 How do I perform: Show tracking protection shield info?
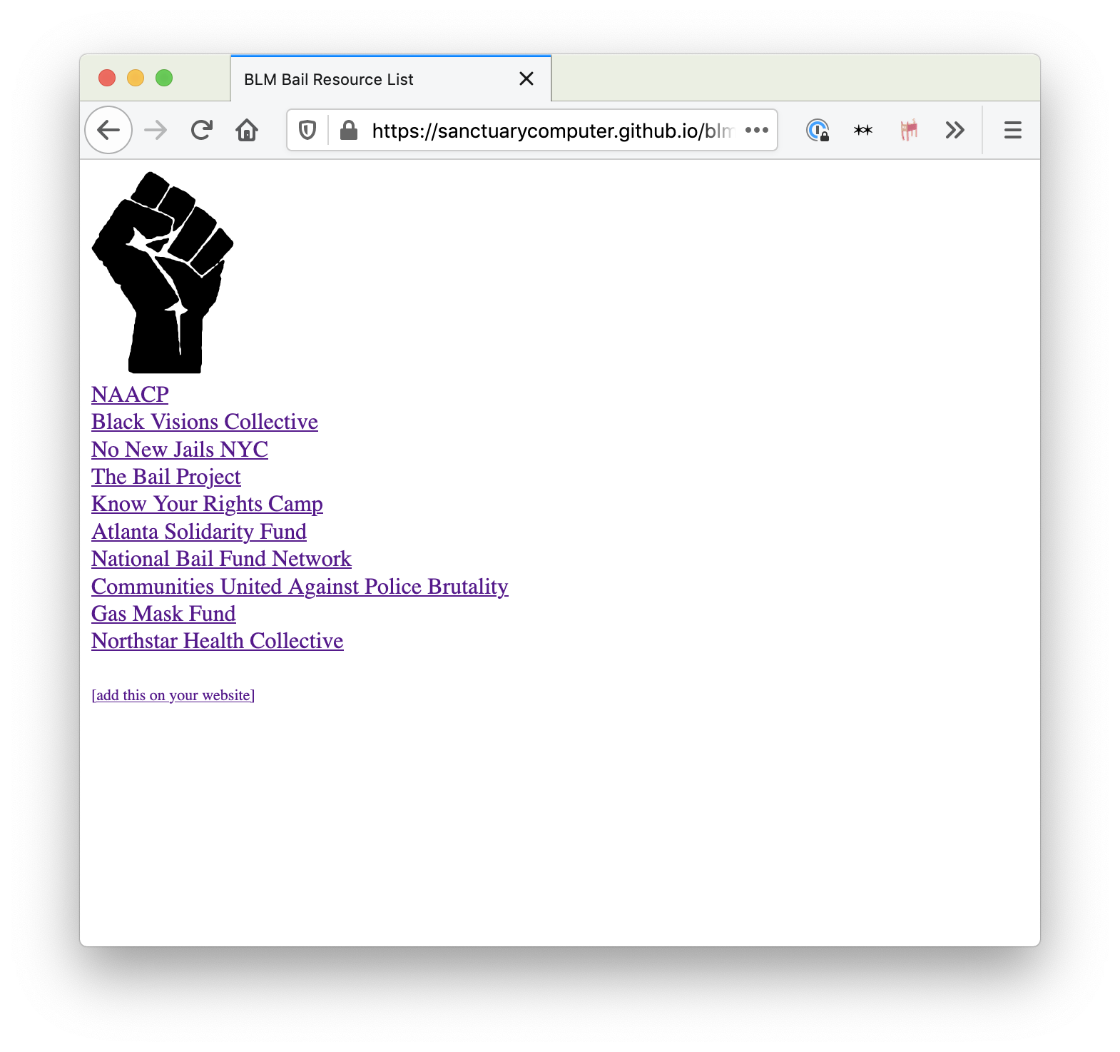[x=307, y=131]
